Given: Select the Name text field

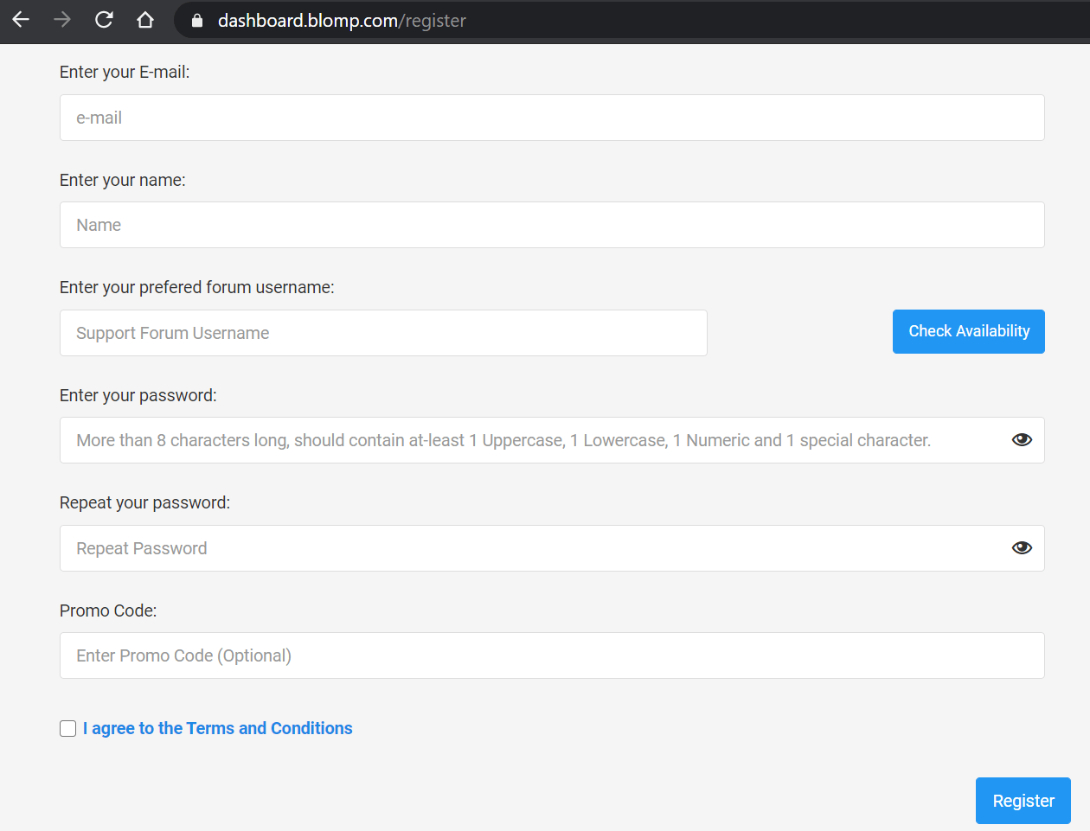Looking at the screenshot, I should tap(552, 225).
